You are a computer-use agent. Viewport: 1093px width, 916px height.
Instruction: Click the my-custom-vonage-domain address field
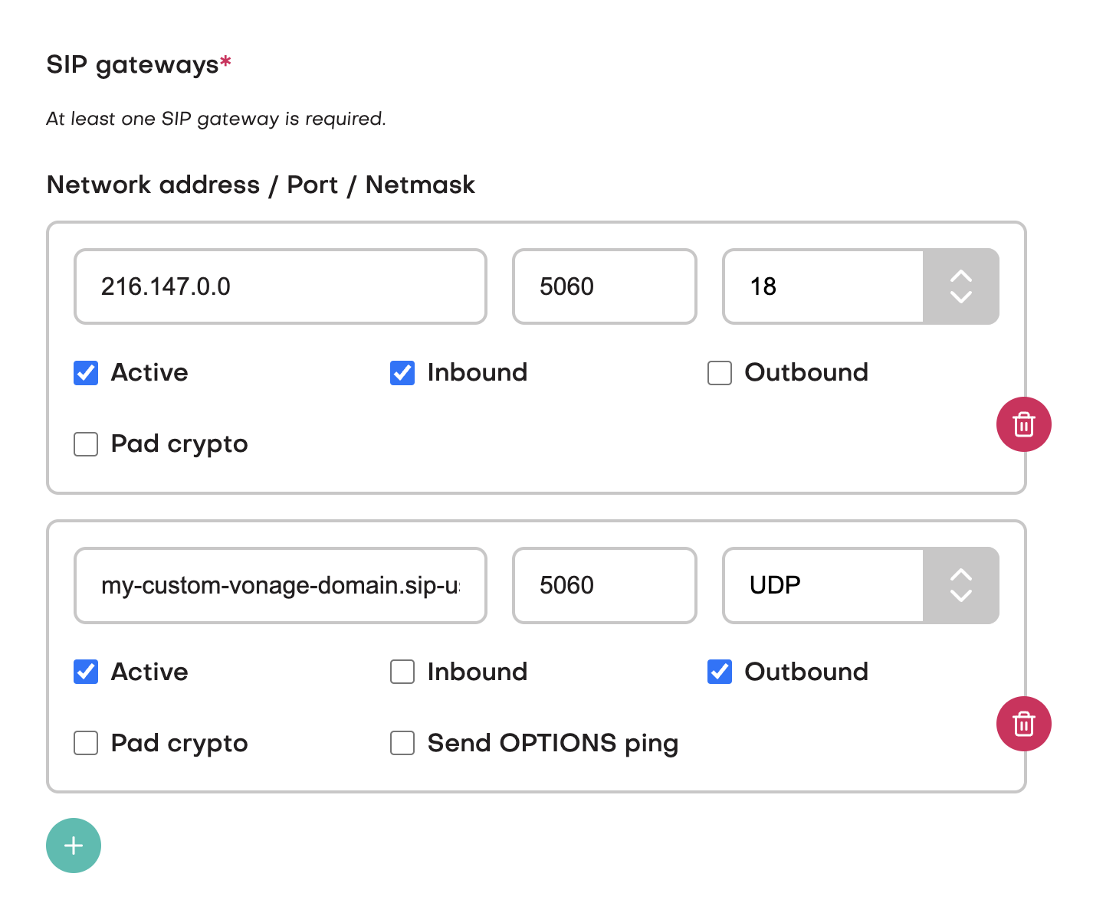280,585
